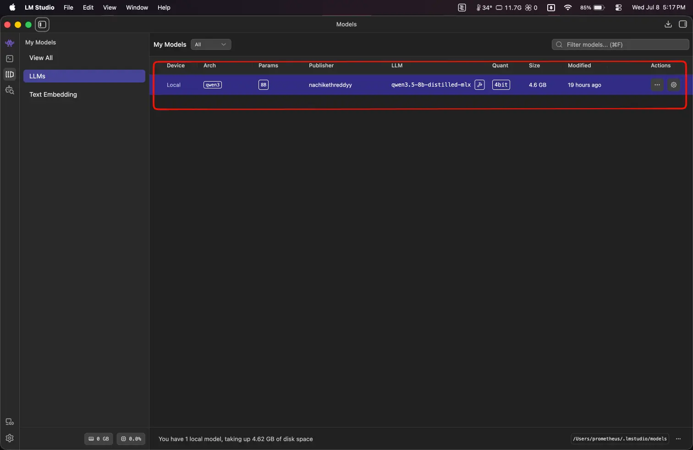Select View All in My Models
Image resolution: width=693 pixels, height=450 pixels.
click(84, 58)
